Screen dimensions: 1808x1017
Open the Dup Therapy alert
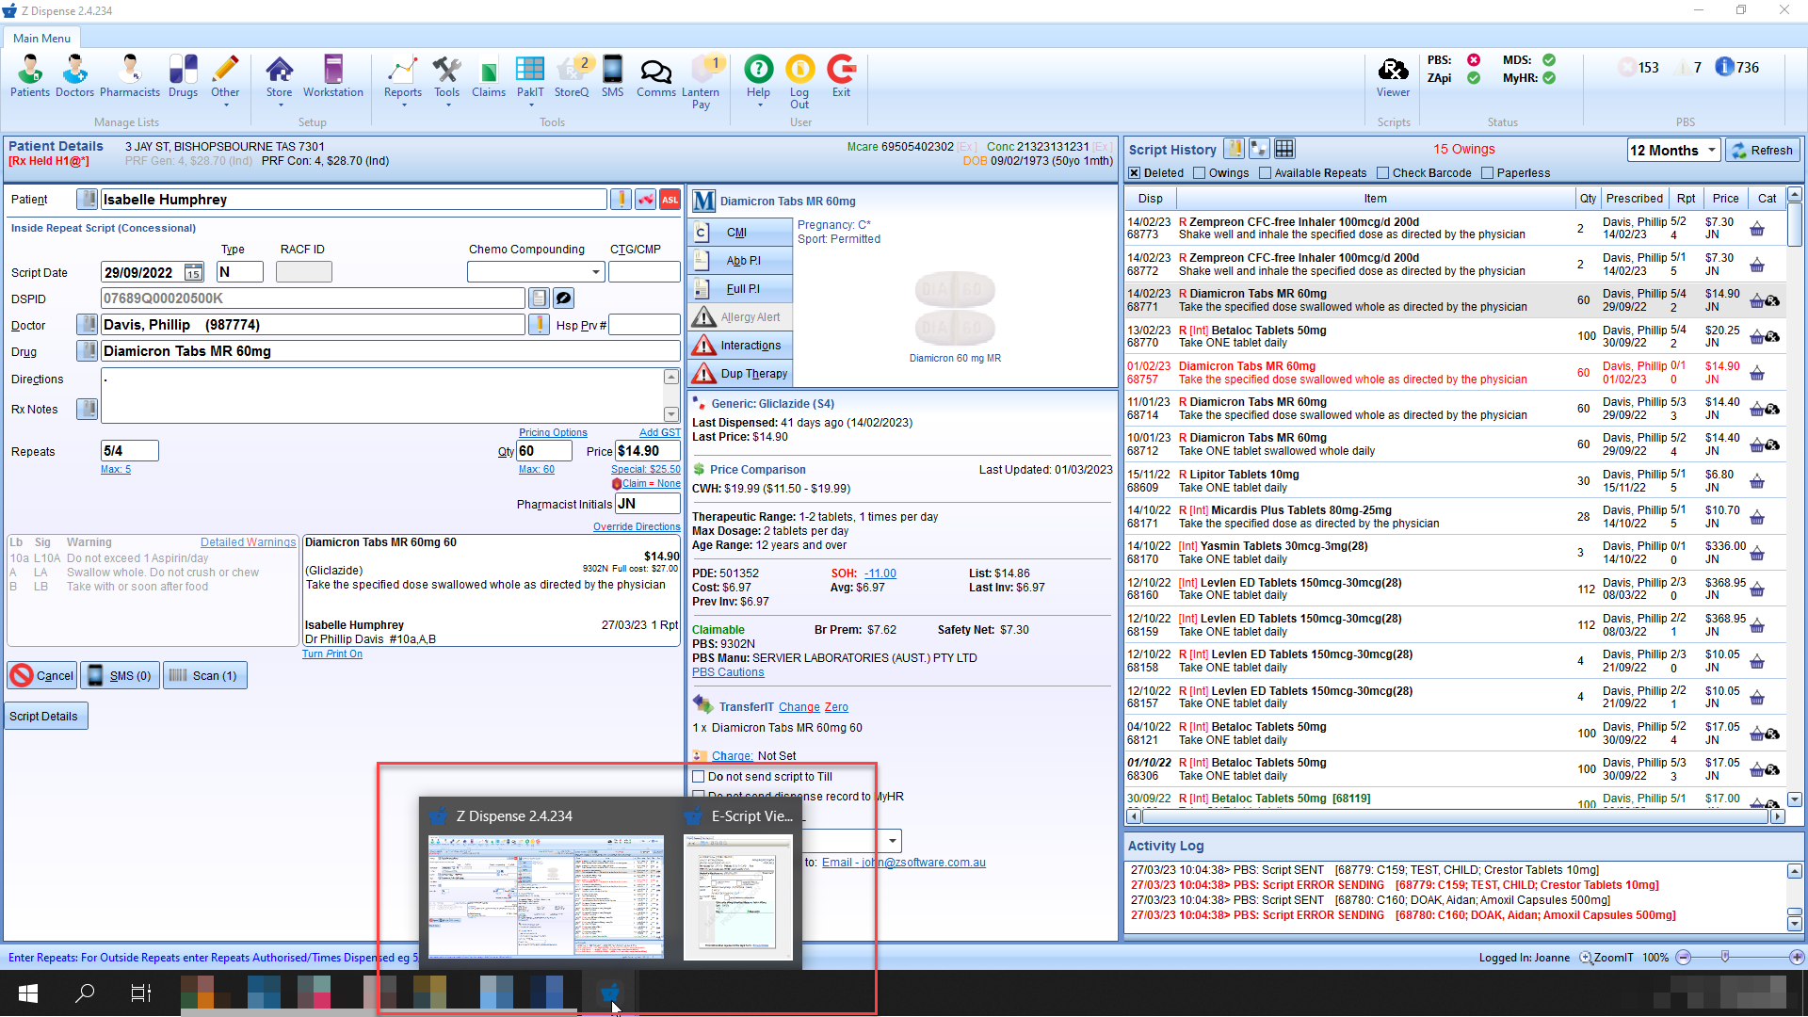coord(740,373)
